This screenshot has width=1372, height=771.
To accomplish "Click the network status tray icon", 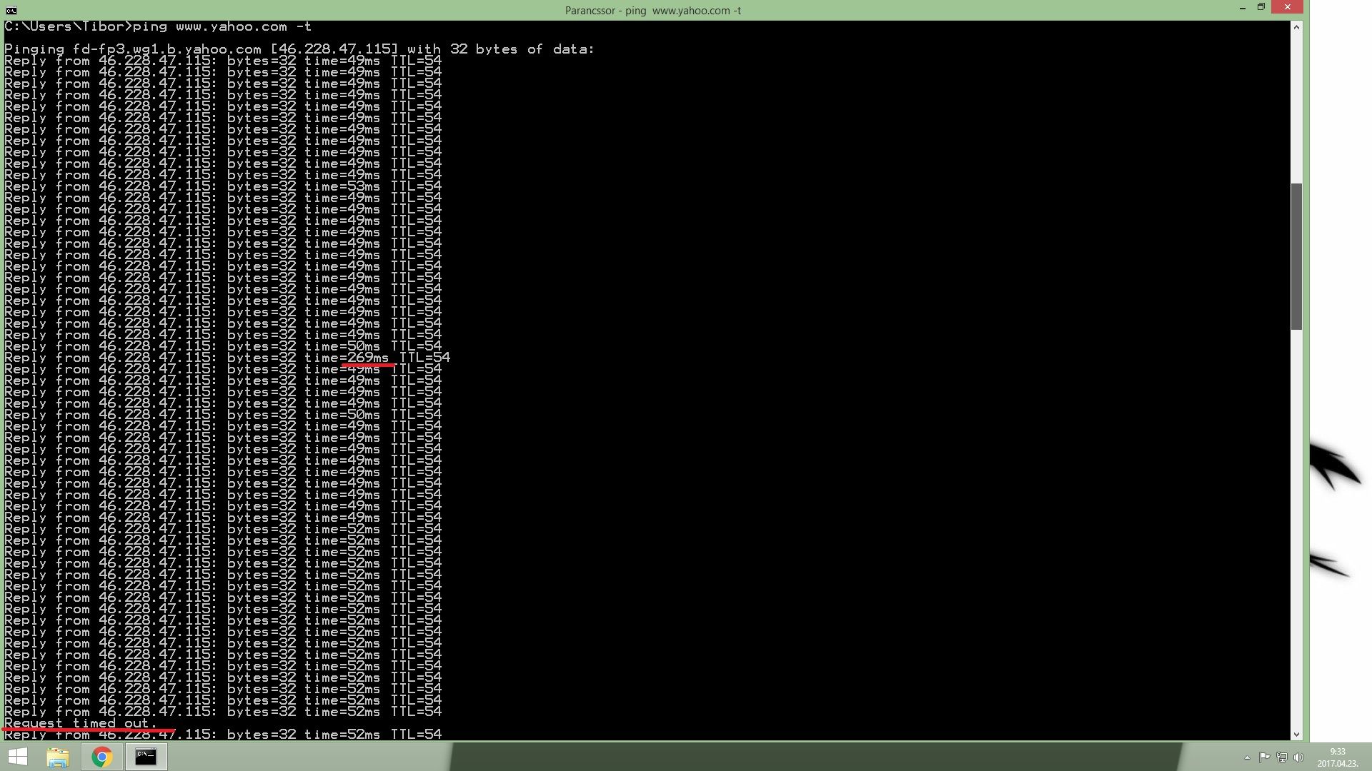I will pyautogui.click(x=1281, y=757).
